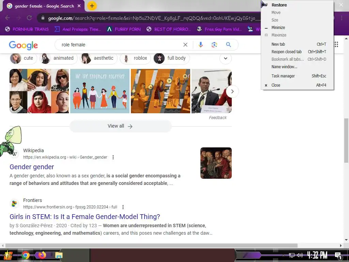Start voice search via microphone icon
Image resolution: width=349 pixels, height=262 pixels.
point(200,45)
